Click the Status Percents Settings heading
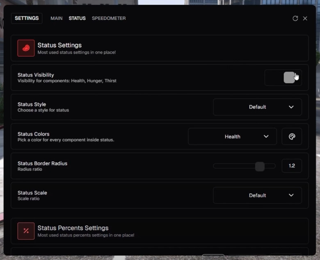This screenshot has width=320, height=260. pyautogui.click(x=73, y=228)
